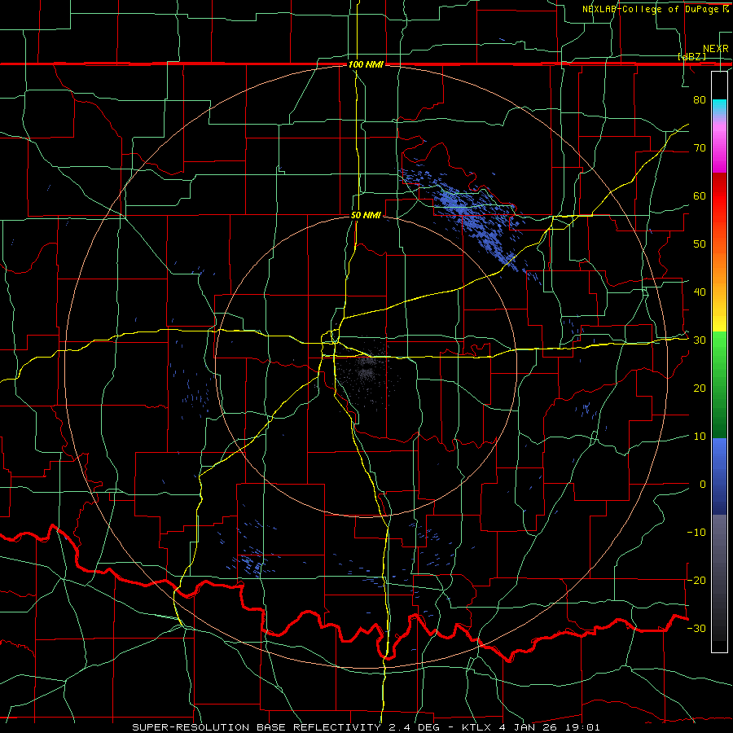The height and width of the screenshot is (733, 733).
Task: Click the dBZ unit label above the color scale
Action: click(x=691, y=56)
